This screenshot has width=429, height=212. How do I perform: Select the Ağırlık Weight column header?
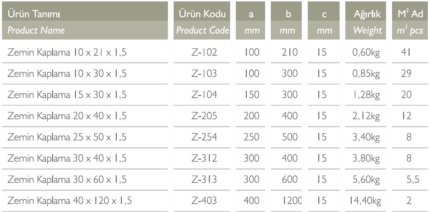coord(366,20)
